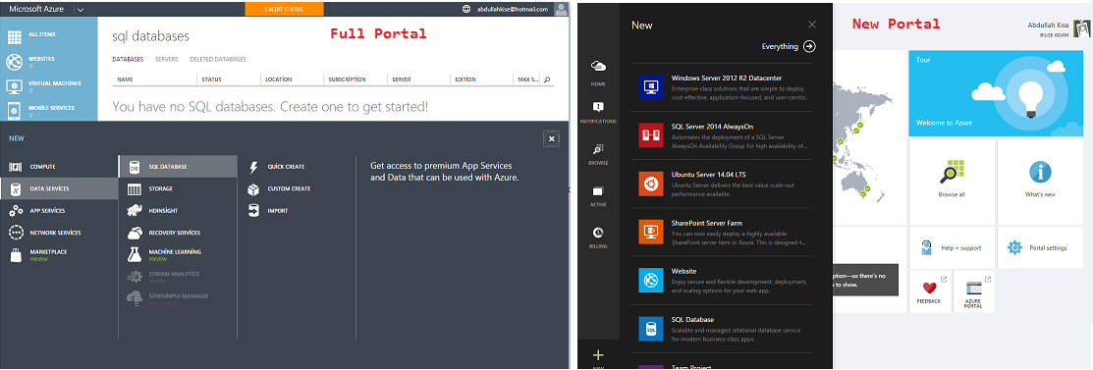Choose Storage in the data services list
1093x370 pixels.
179,188
